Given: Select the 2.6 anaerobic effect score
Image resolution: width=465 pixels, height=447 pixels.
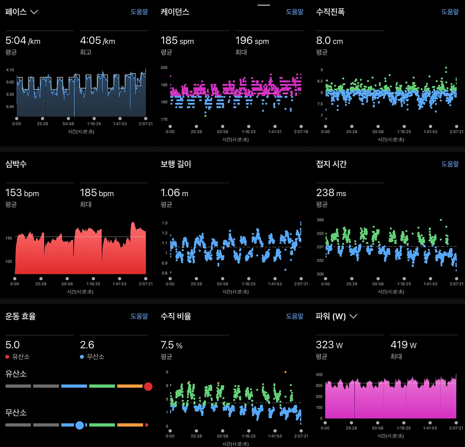Looking at the screenshot, I should tap(87, 345).
